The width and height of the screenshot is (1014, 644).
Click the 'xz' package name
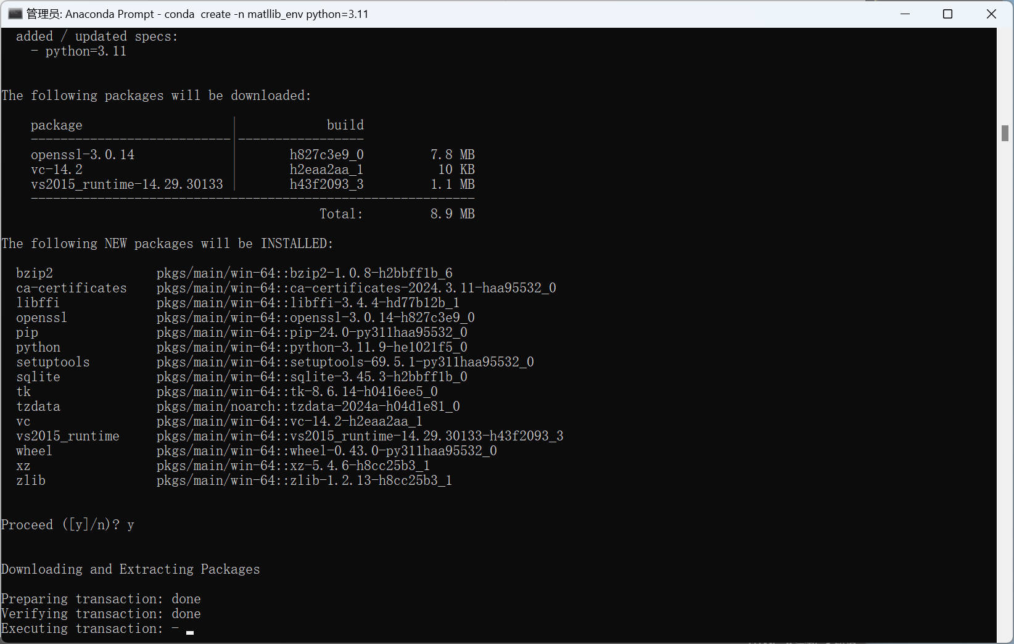coord(23,466)
